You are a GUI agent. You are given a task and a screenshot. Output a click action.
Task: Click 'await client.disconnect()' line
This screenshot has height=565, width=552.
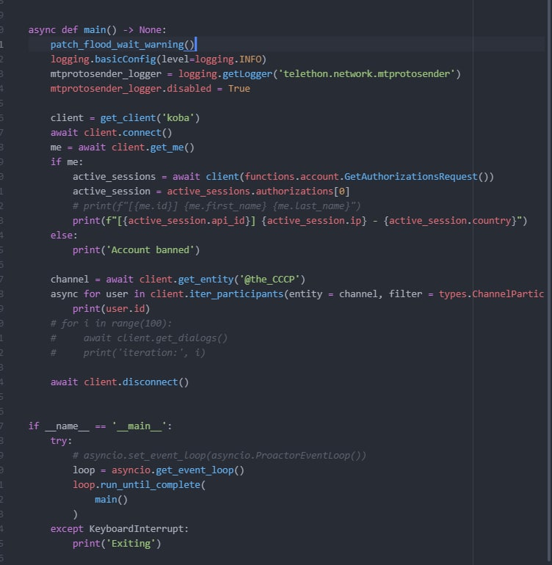click(120, 382)
